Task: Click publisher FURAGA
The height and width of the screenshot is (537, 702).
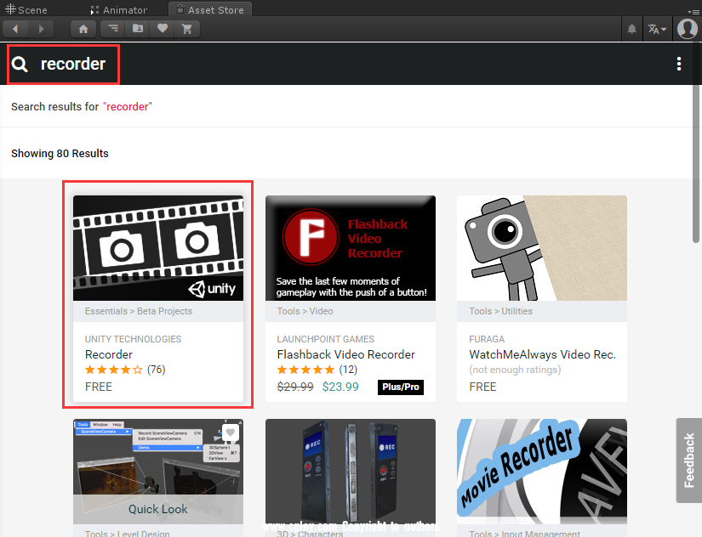Action: pos(487,339)
